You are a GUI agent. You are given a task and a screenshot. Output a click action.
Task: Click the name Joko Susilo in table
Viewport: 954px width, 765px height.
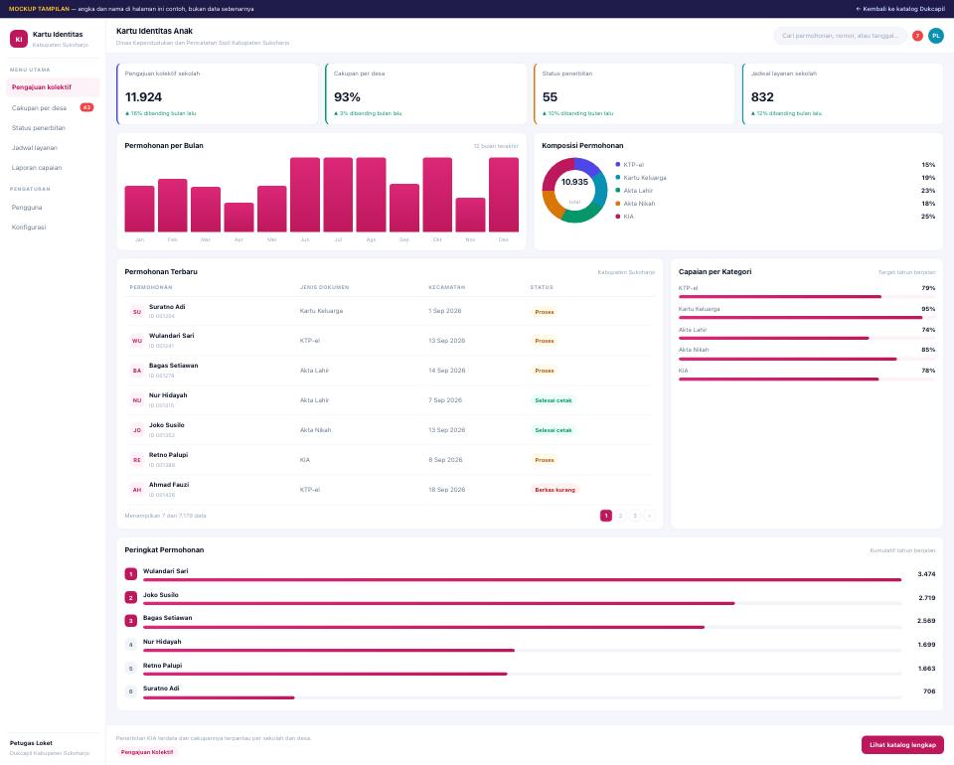point(167,425)
